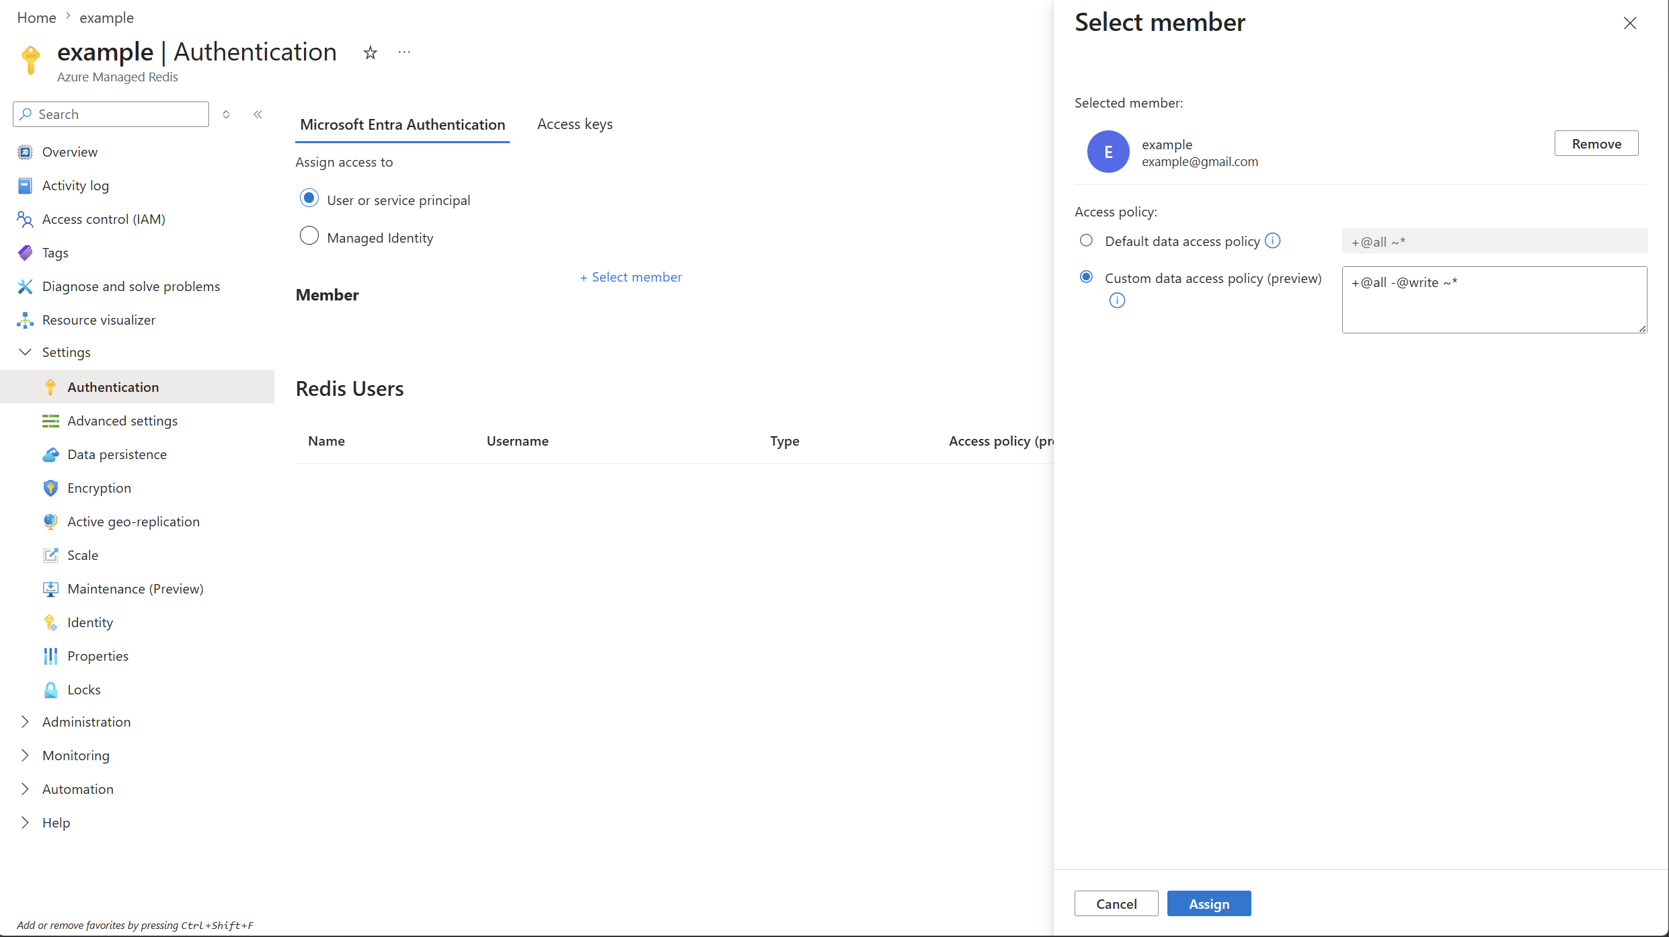Go to Home breadcrumb
Viewport: 1669px width, 937px height.
(x=37, y=18)
